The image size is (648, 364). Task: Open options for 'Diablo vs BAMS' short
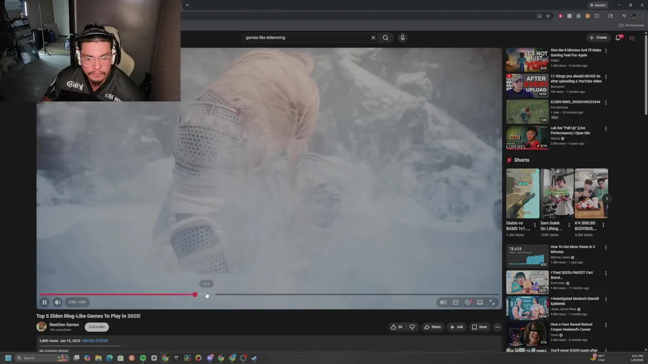pos(535,225)
